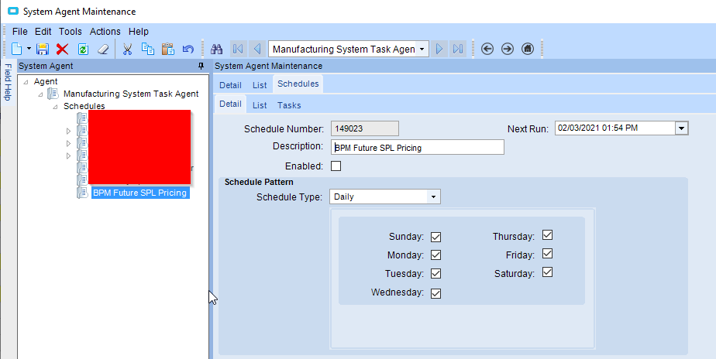Go to the previous record icon
Screen dimensions: 716x359
pyautogui.click(x=256, y=49)
